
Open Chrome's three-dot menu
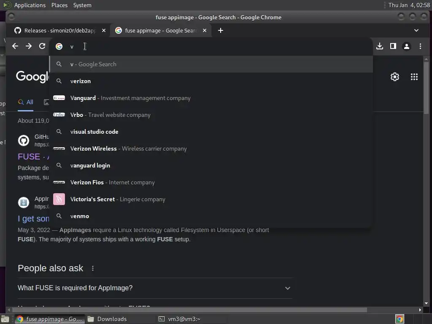click(421, 46)
